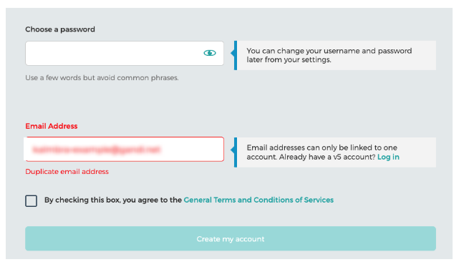Click the 'Use a few words' password hint

click(x=102, y=78)
